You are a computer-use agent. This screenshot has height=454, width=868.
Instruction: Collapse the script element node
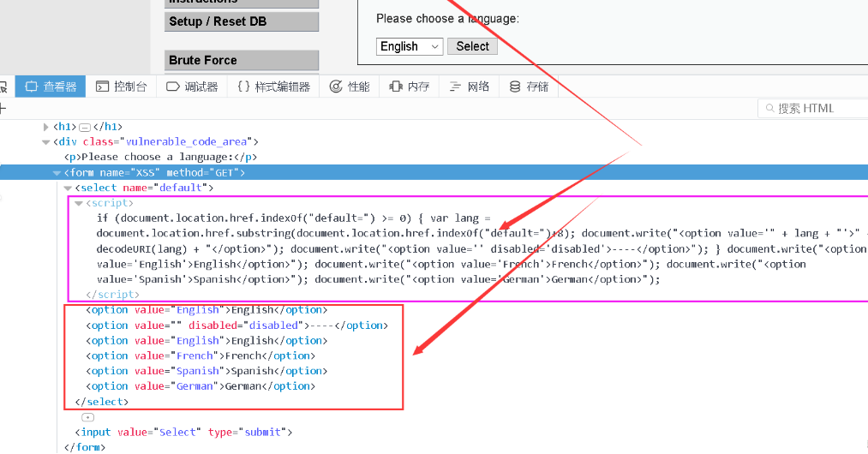79,203
